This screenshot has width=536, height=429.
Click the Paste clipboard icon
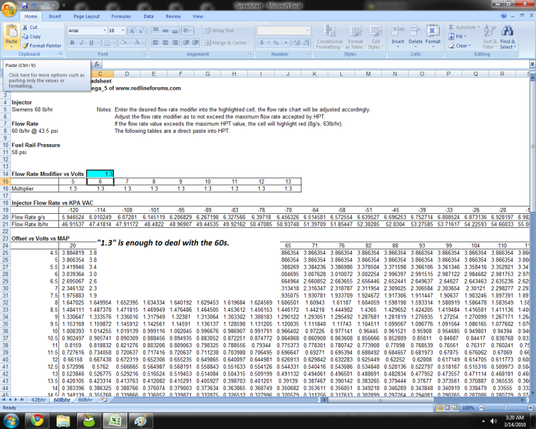point(11,32)
